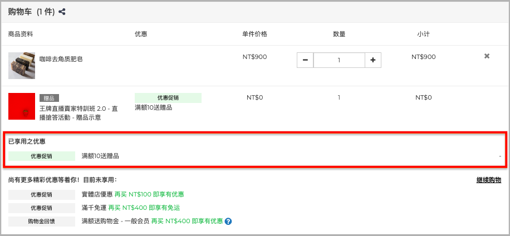The width and height of the screenshot is (510, 236).
Task: Click the 继续购物 link
Action: [x=489, y=180]
